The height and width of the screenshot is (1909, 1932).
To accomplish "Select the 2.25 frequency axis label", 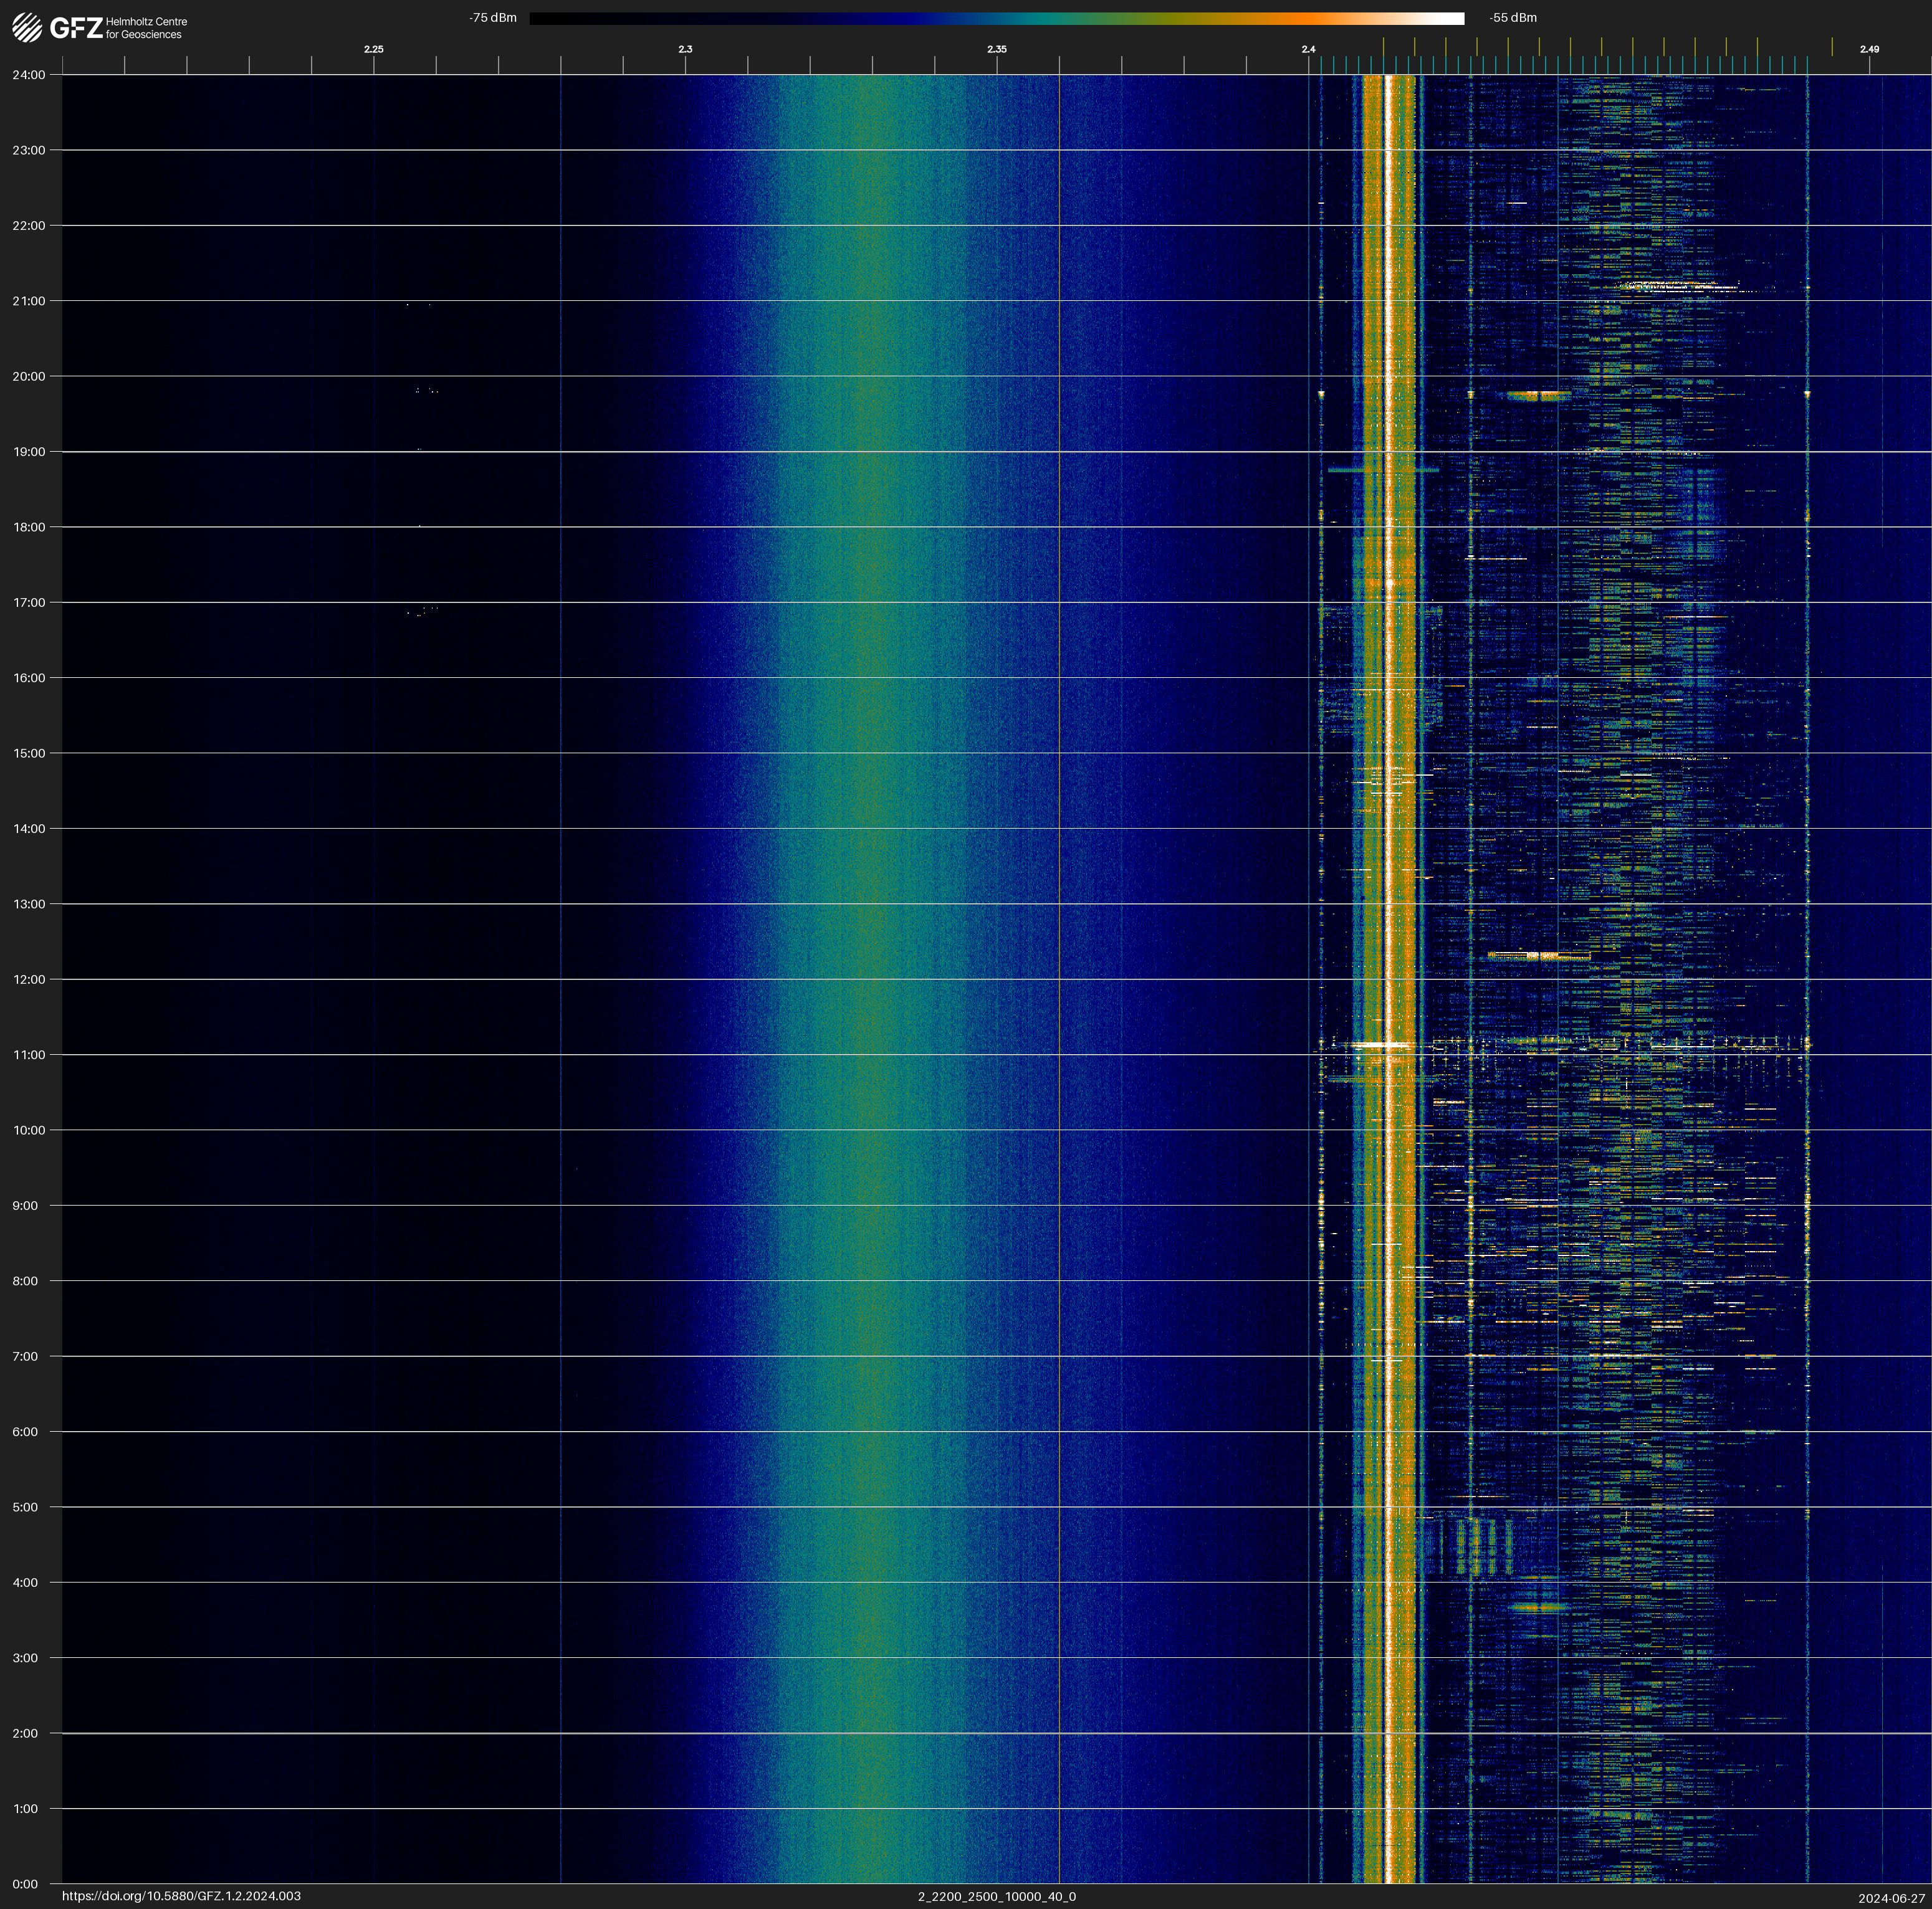I will [x=373, y=49].
